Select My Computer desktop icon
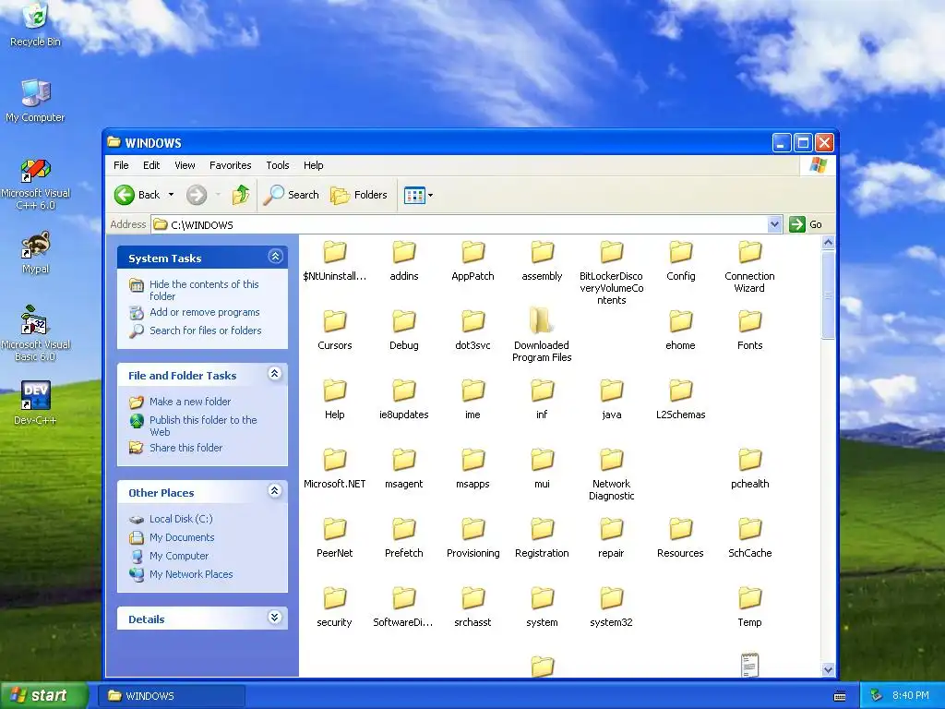The width and height of the screenshot is (945, 709). point(36,100)
